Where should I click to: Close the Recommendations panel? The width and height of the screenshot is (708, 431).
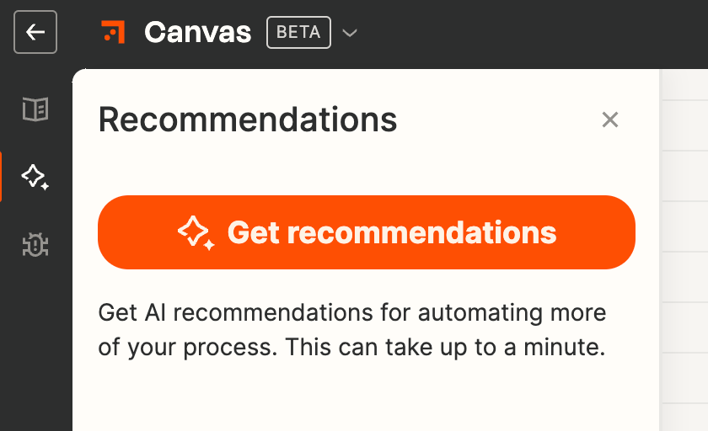610,120
